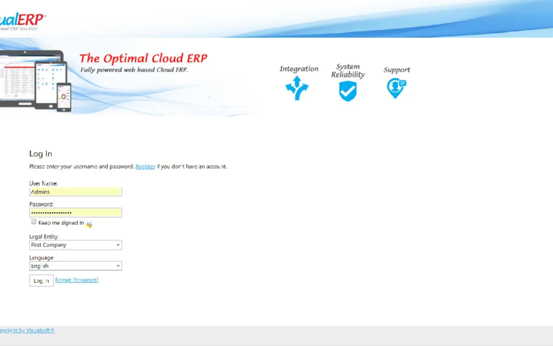Click the Copyright by Visualsoft link
Viewport: 553px width, 346px height.
pos(27,330)
